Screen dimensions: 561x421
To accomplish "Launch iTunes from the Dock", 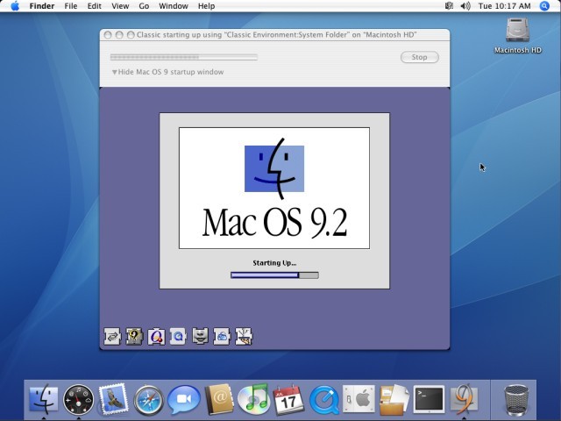I will coord(254,399).
